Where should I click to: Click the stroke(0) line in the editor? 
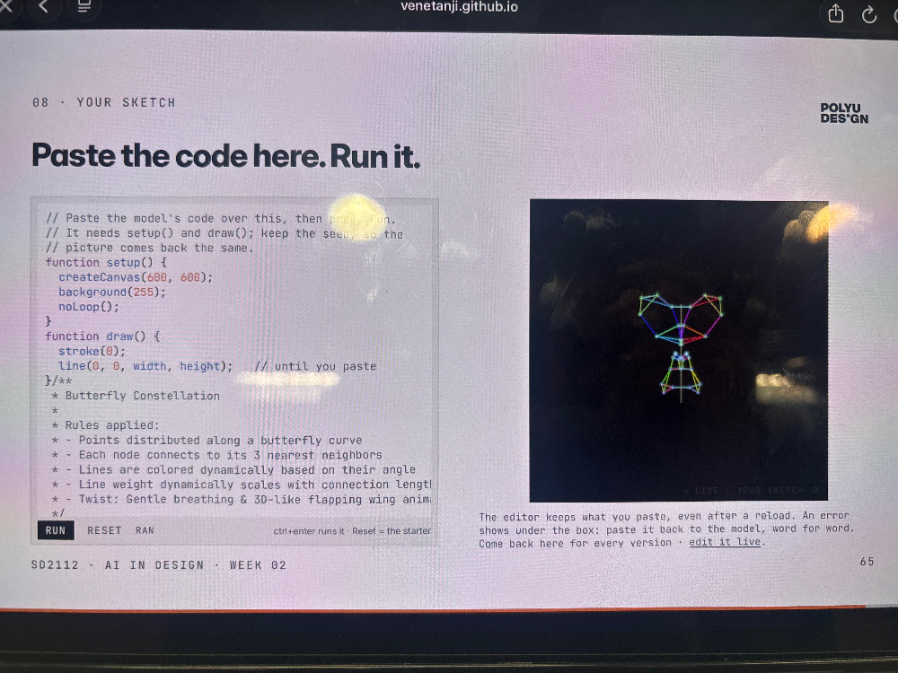[x=92, y=351]
